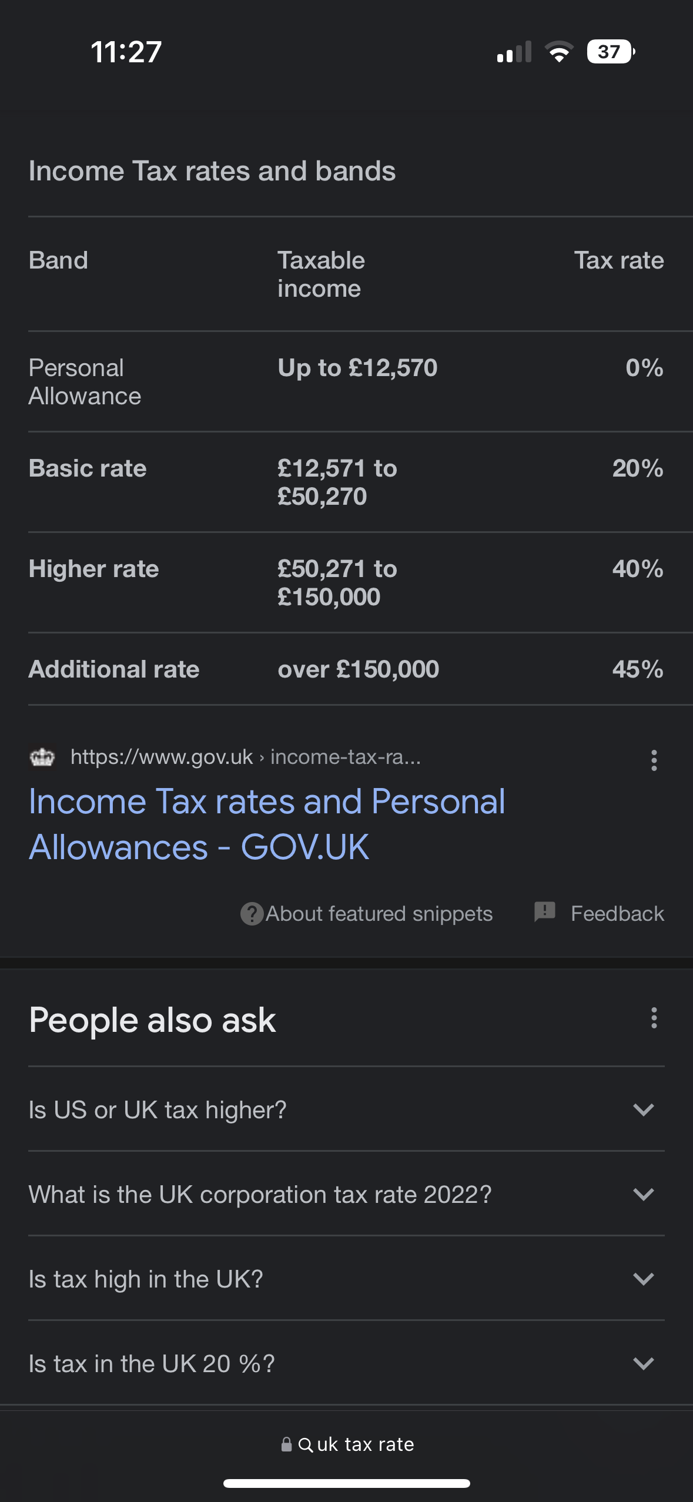693x1502 pixels.
Task: Tap the gov.uk URL breadcrumb
Action: click(246, 757)
